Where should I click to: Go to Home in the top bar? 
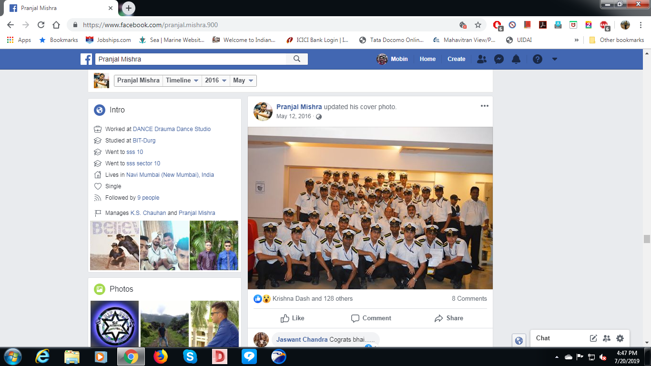pos(427,59)
